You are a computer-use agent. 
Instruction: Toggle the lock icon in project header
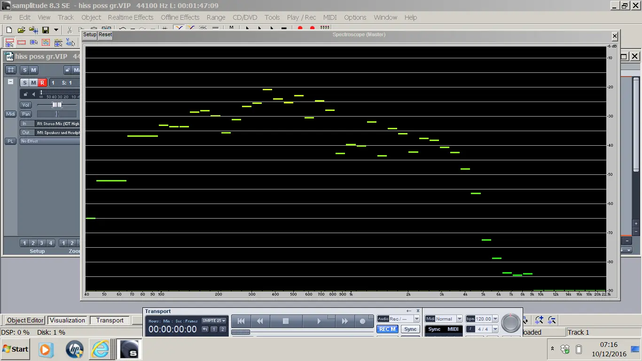pyautogui.click(x=67, y=70)
